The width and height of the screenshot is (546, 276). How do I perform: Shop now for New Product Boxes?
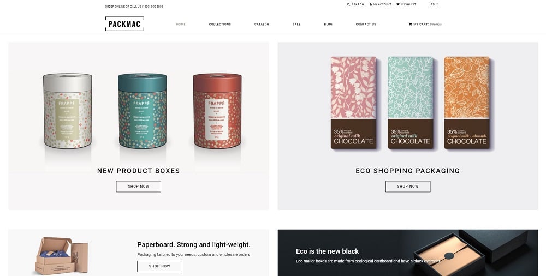139,186
